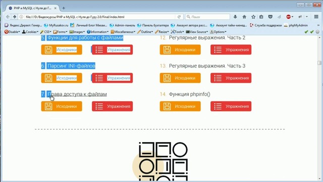323x182 pixels.
Task: Click Упражнения button under lesson 5
Action: [112, 50]
